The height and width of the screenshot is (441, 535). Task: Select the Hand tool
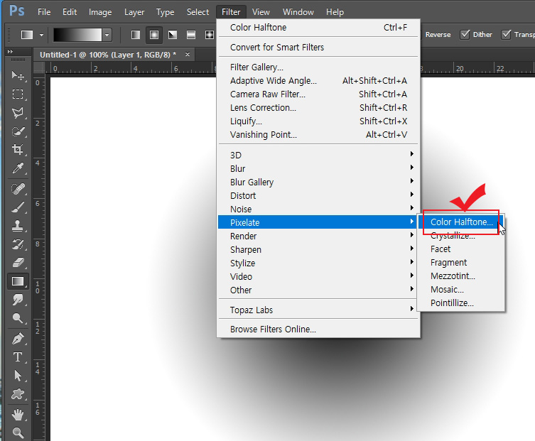(x=18, y=415)
